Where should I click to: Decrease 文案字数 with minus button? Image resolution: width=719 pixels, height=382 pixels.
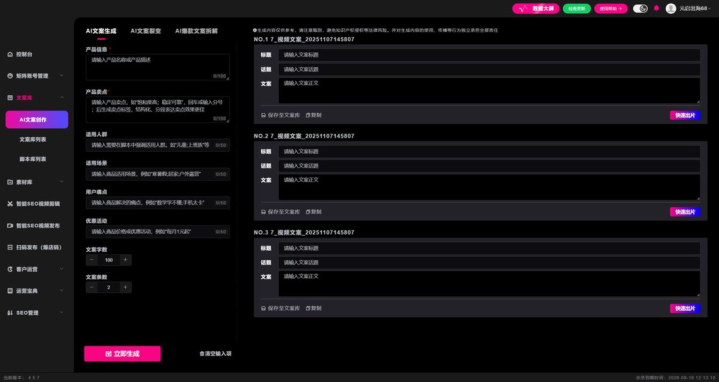pos(92,260)
